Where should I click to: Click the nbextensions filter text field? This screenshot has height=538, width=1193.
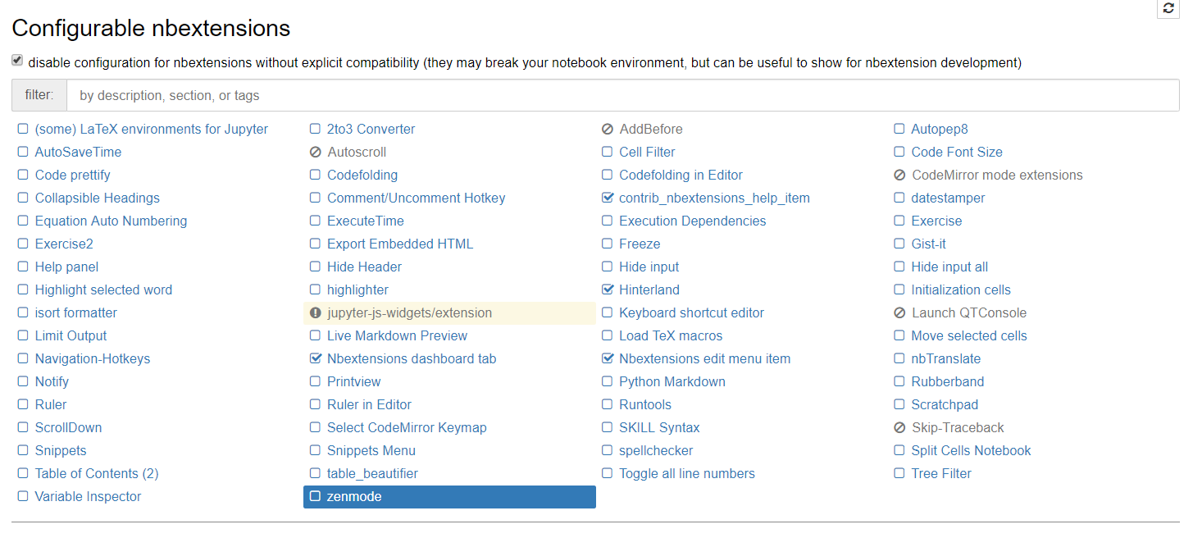coord(622,96)
